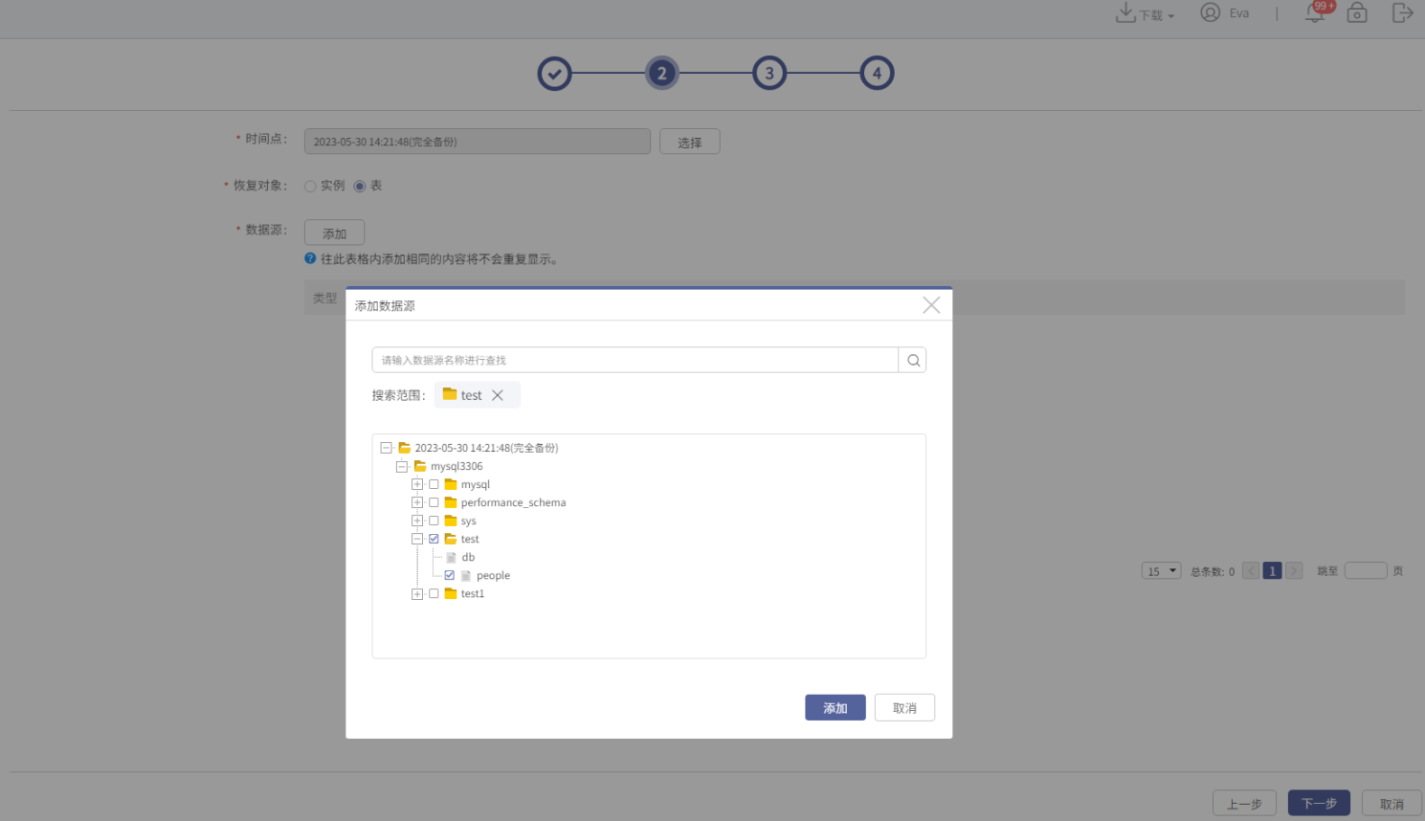Viewport: 1425px width, 821px height.
Task: Click the 上一步 button
Action: point(1244,804)
